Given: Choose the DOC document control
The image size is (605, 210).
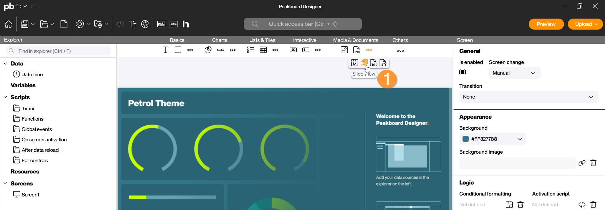Looking at the screenshot, I should click(x=373, y=63).
